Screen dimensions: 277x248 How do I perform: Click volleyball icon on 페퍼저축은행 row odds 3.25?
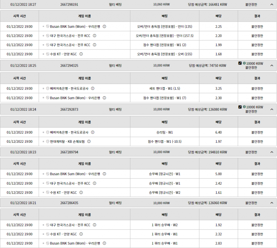tap(47, 88)
